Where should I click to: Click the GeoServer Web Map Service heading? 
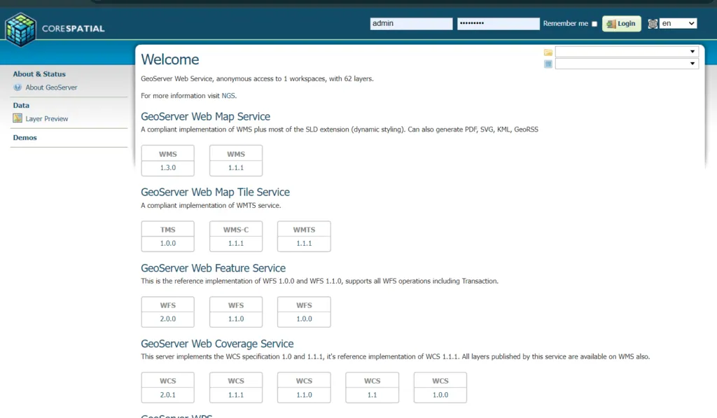coord(205,117)
